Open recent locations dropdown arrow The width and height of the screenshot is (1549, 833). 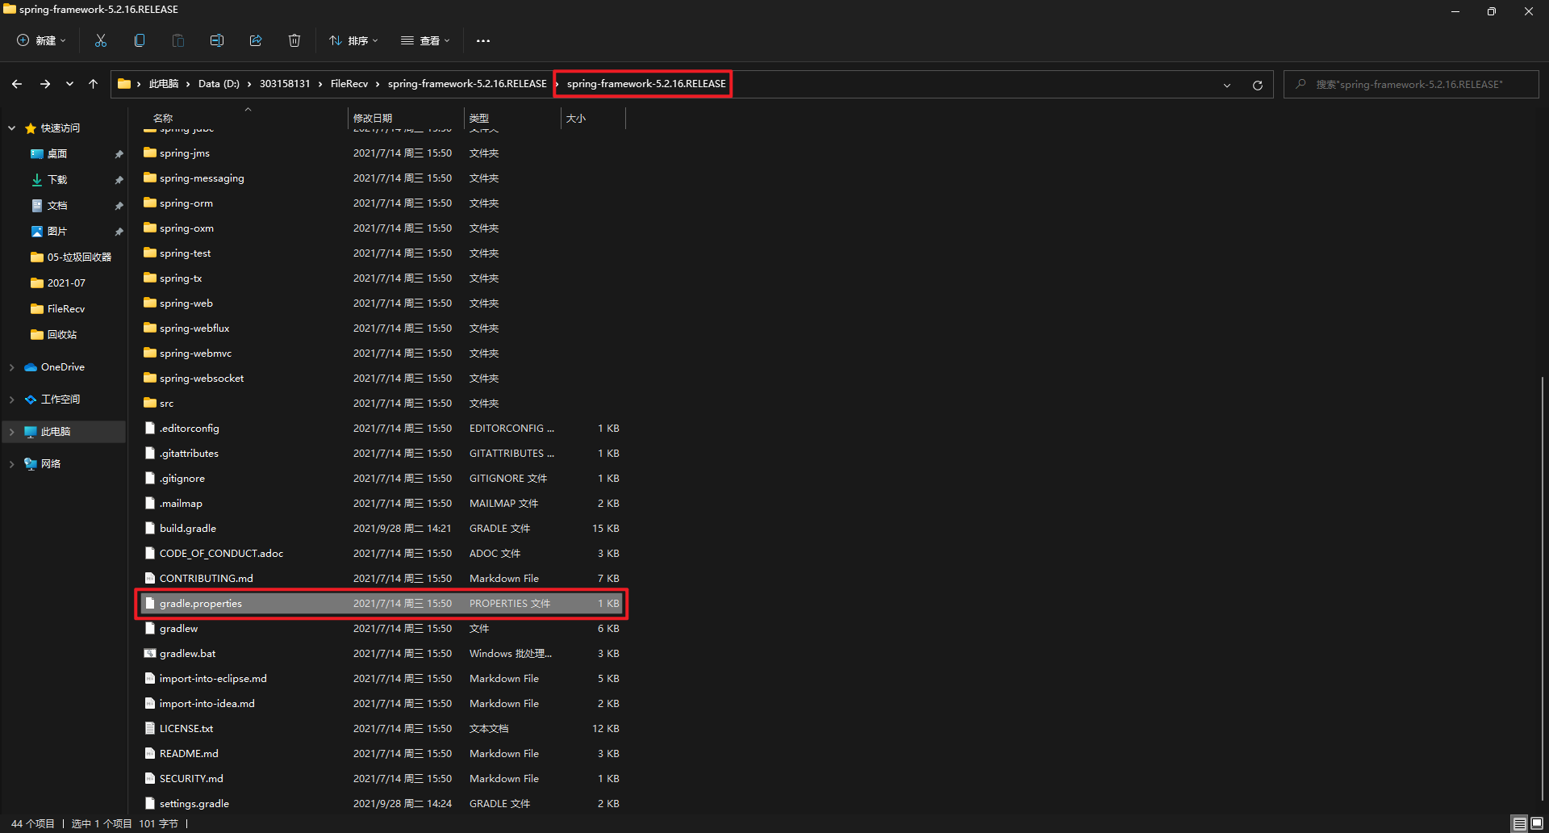[69, 84]
